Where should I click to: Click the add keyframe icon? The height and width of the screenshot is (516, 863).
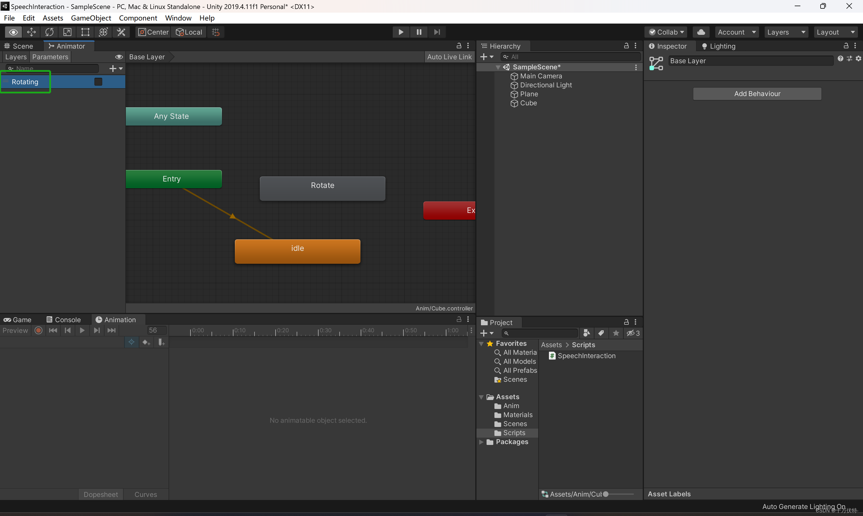146,342
